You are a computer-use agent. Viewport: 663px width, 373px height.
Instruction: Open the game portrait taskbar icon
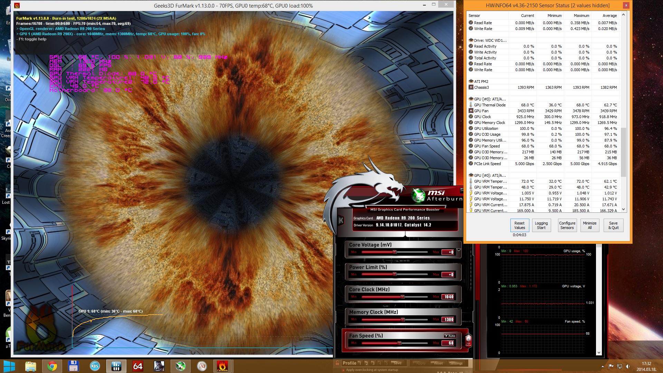pyautogui.click(x=159, y=366)
